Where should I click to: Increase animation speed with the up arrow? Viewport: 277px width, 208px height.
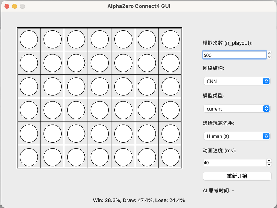click(x=269, y=161)
